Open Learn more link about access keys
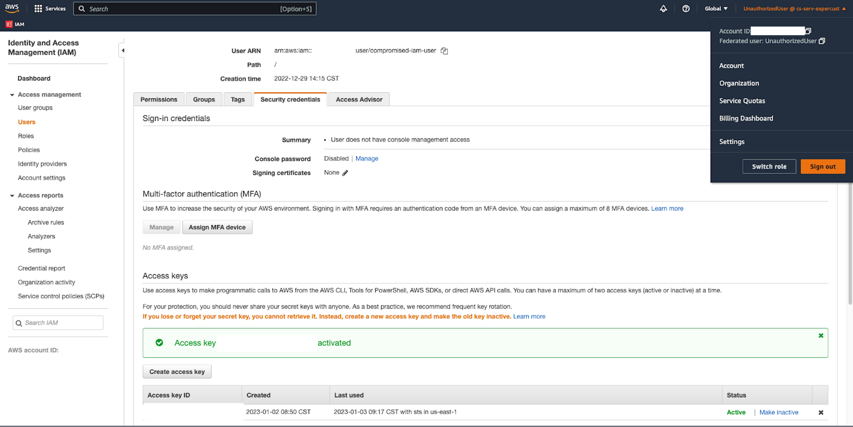The height and width of the screenshot is (427, 853). click(529, 316)
